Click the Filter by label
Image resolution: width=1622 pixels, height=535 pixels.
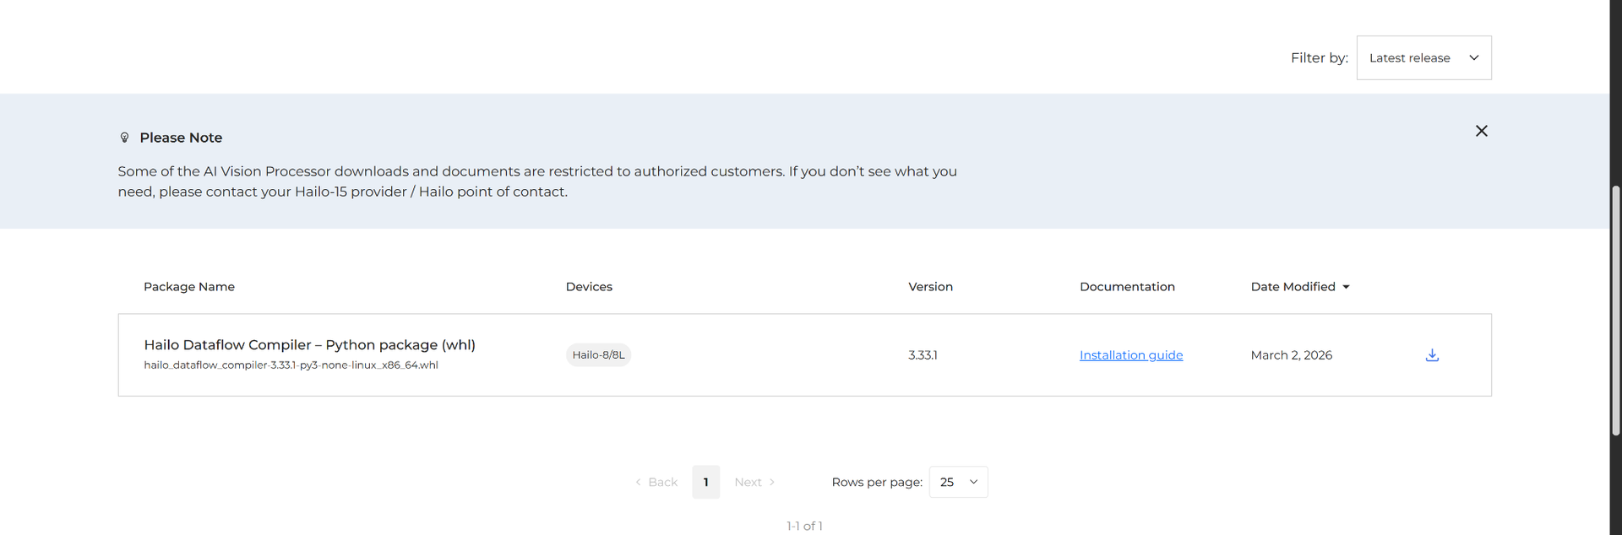[1319, 57]
